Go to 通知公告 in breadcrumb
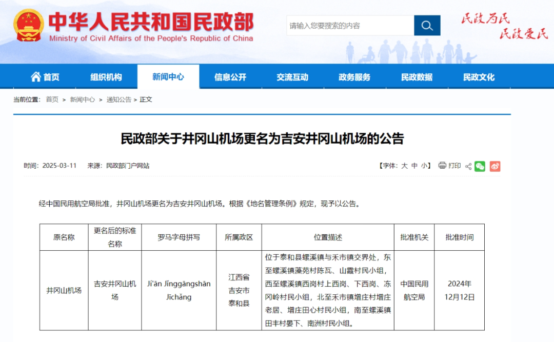This screenshot has height=342, width=554. tap(118, 99)
